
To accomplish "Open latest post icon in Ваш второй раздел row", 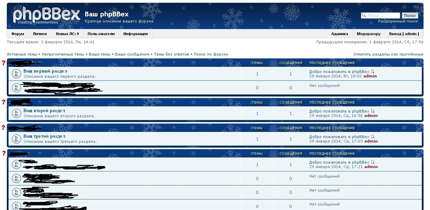I will point(373,111).
